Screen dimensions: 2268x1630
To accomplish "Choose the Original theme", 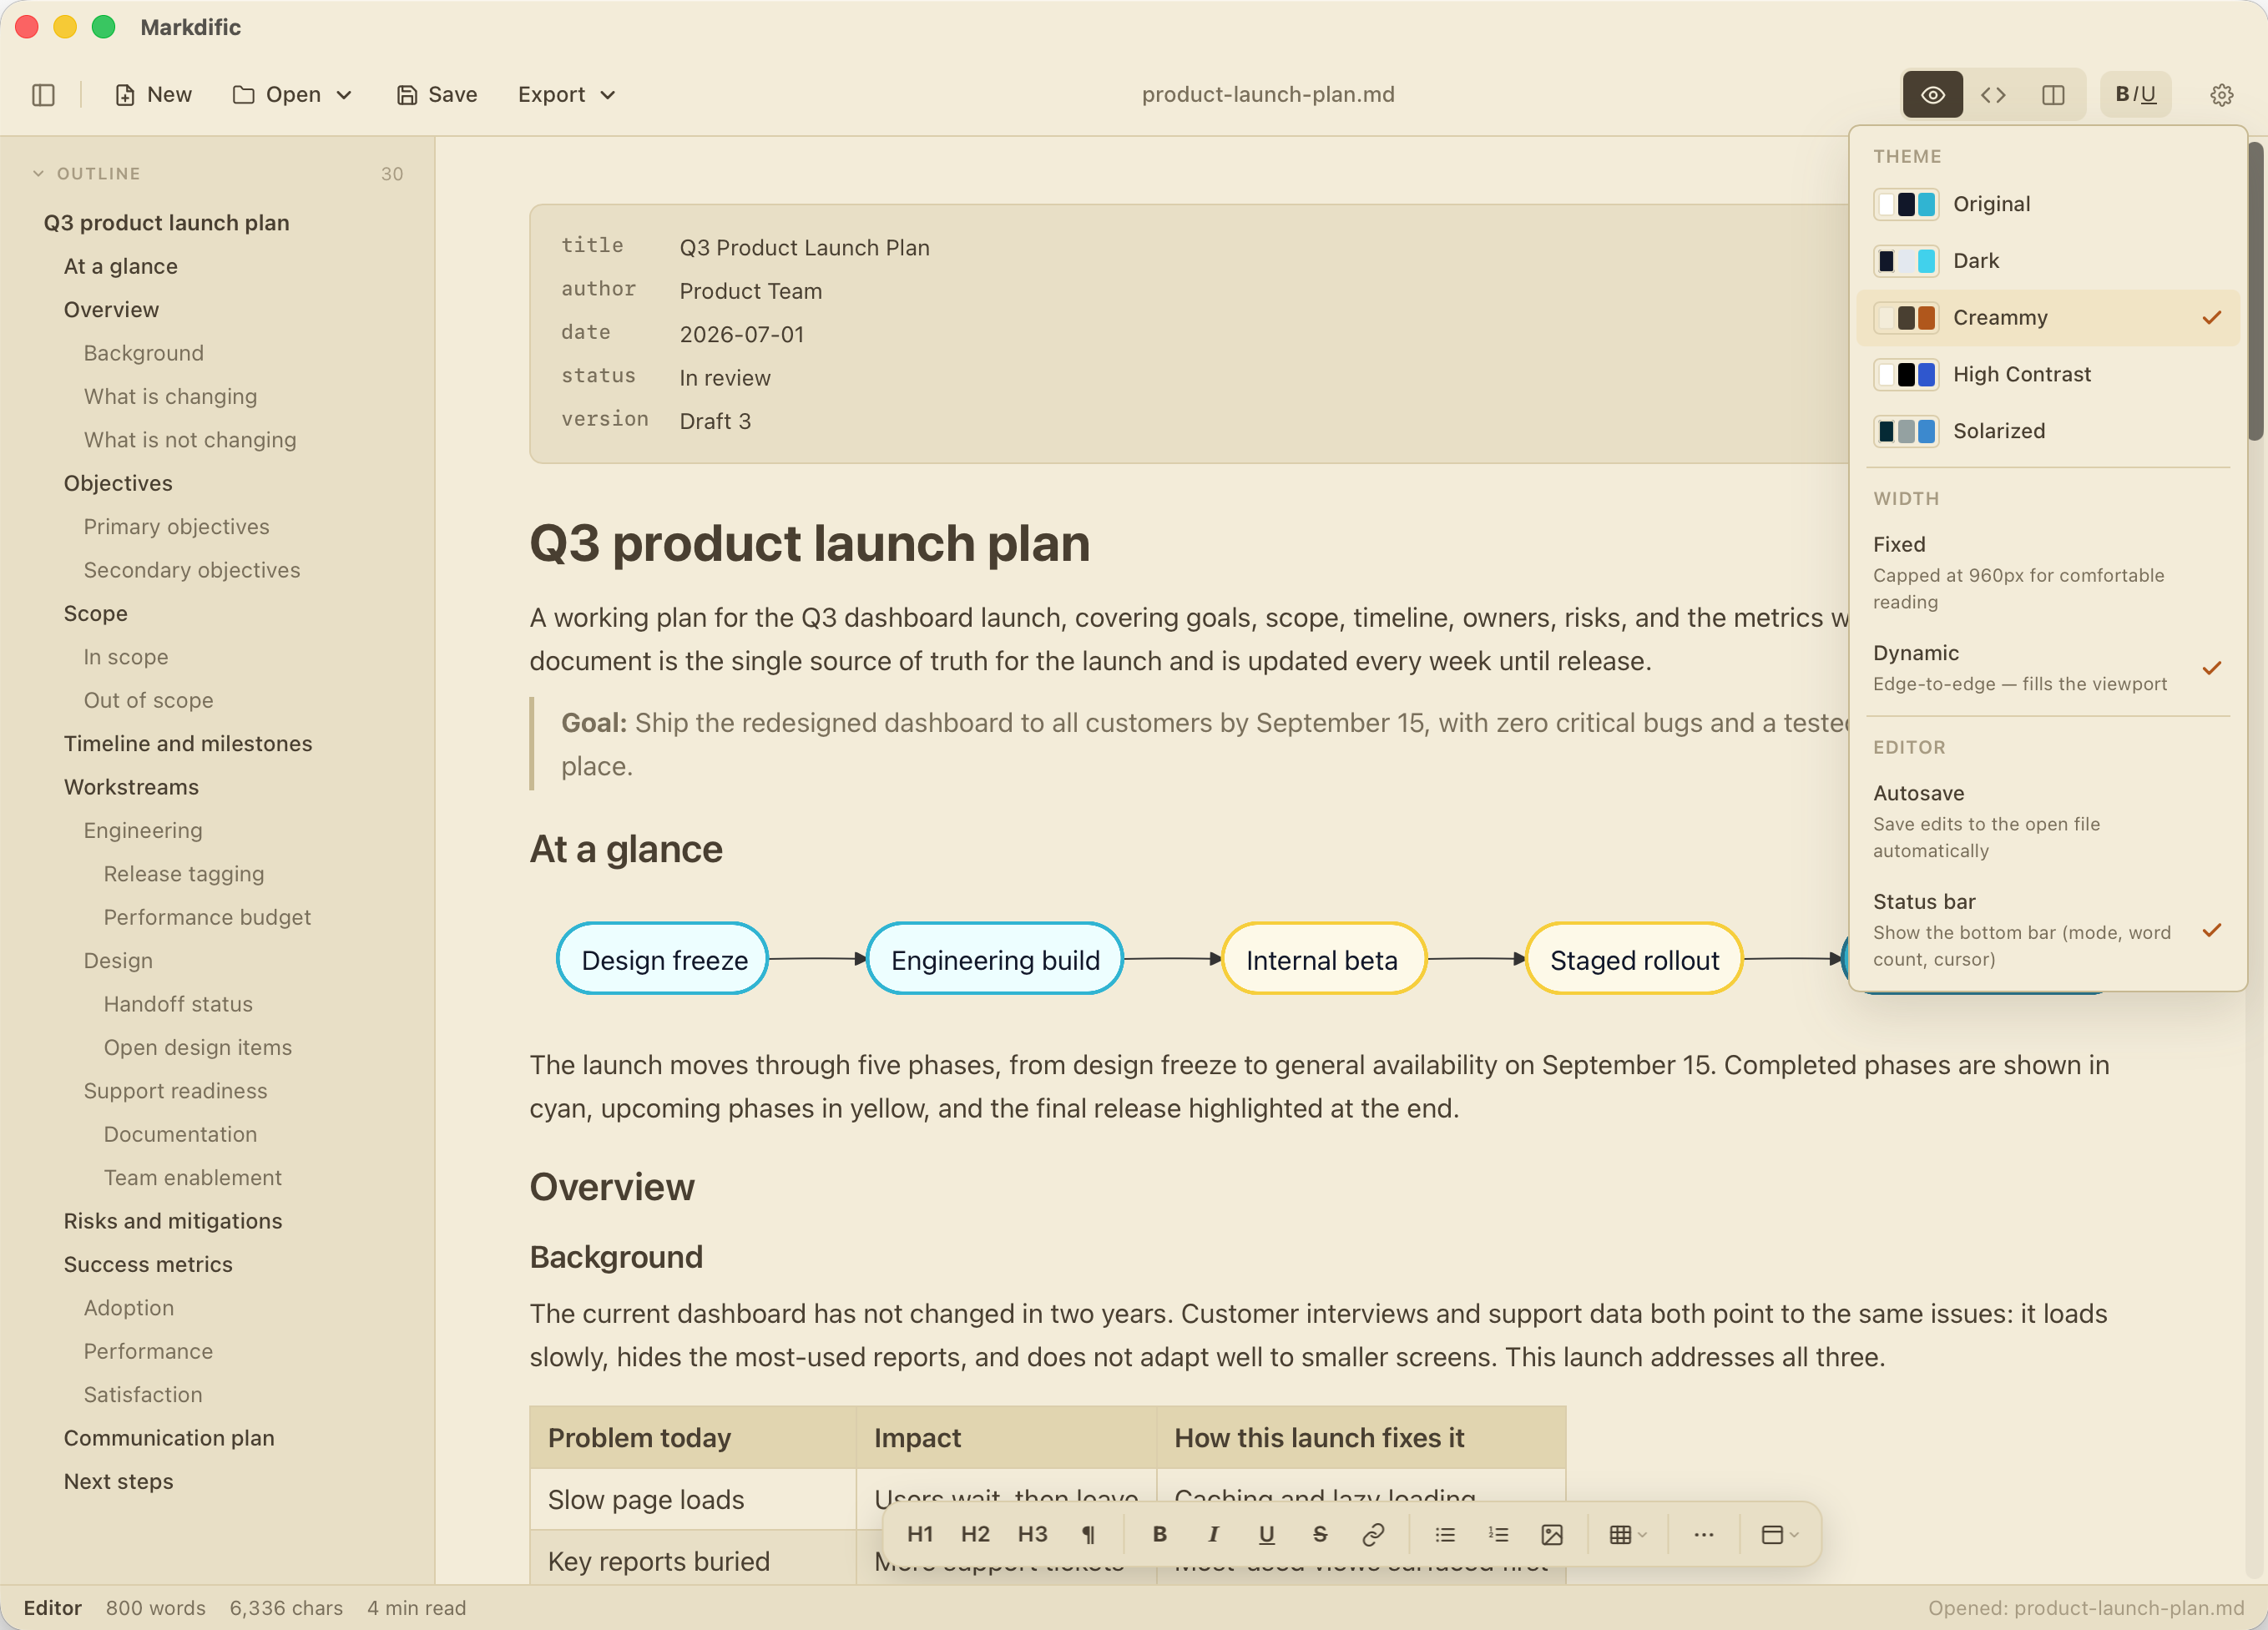I will pos(2046,204).
